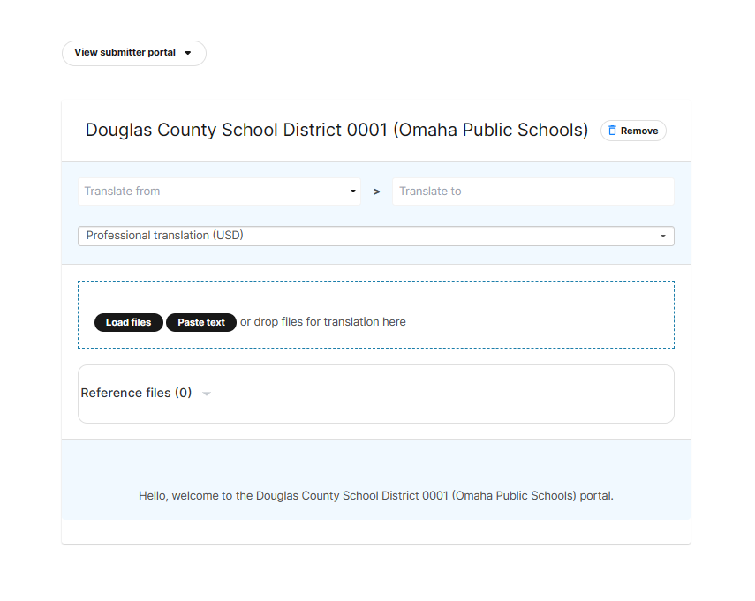
Task: Expand Professional translation (USD) selector
Action: pos(376,236)
